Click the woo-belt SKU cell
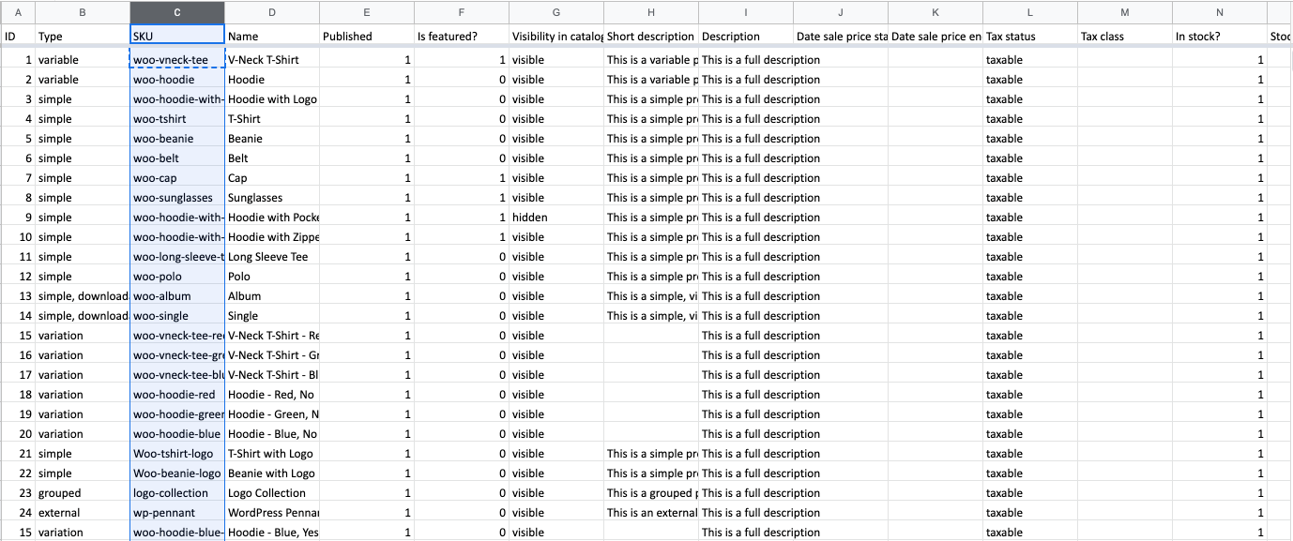1293x541 pixels. point(177,158)
